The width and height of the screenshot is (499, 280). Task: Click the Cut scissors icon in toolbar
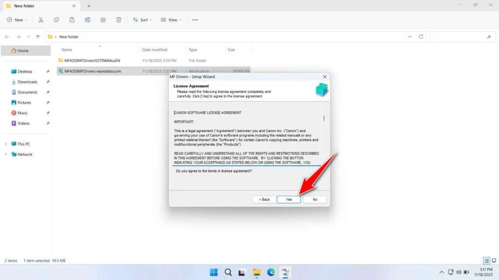pyautogui.click(x=41, y=20)
